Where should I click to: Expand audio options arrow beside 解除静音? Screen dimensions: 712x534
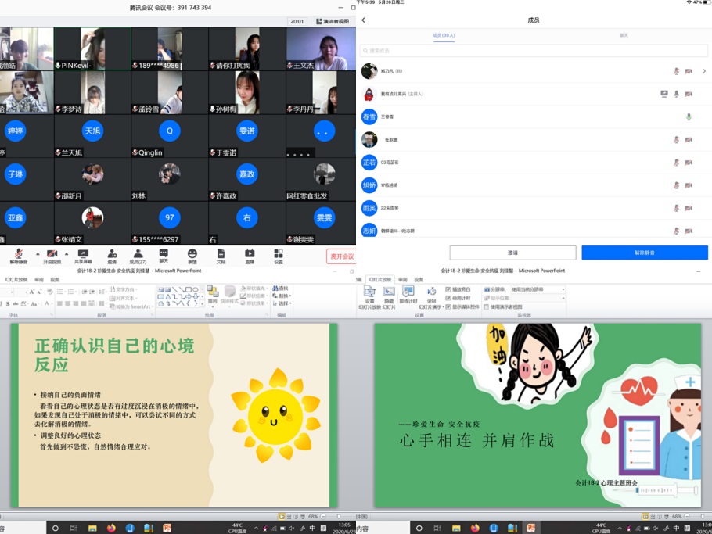tap(38, 254)
